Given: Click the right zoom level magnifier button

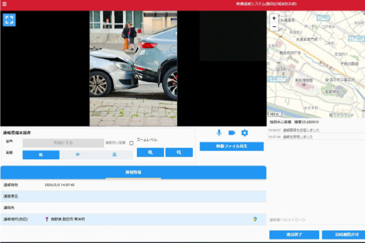Looking at the screenshot, I should click(x=179, y=152).
